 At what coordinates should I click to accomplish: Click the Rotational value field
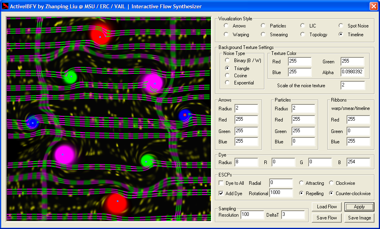coord(281,193)
